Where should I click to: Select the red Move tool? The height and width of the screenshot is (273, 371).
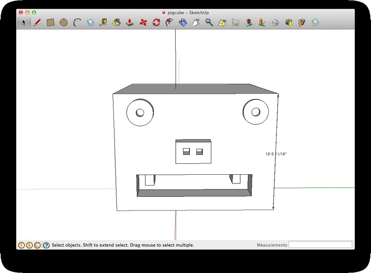pos(143,22)
